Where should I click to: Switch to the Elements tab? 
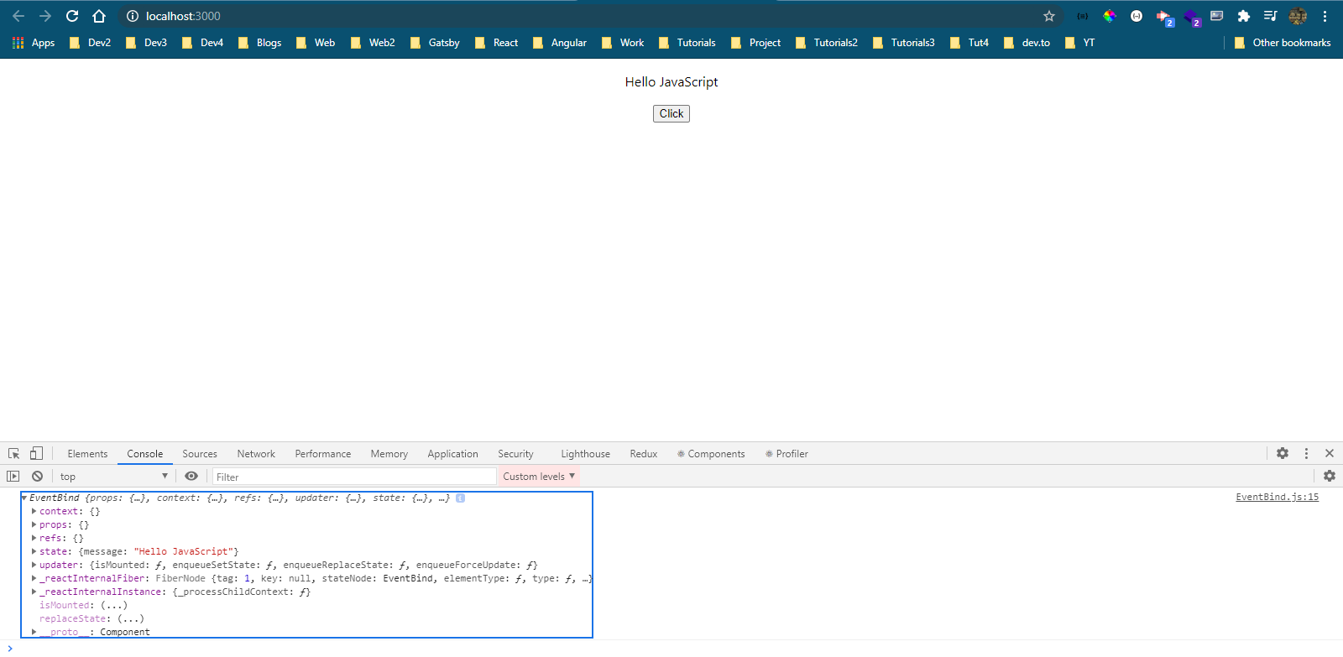click(x=87, y=454)
